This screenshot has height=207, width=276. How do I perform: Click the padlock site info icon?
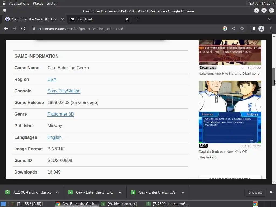point(34,29)
